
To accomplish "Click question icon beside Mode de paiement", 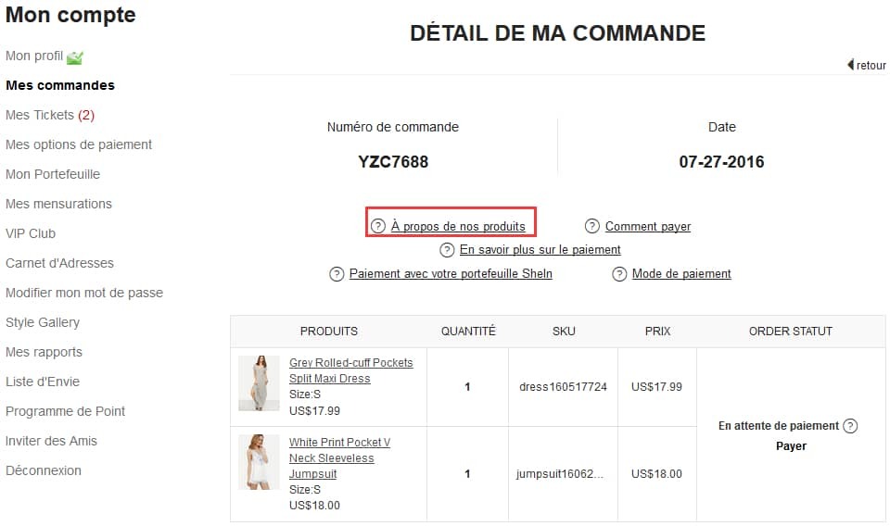I will pyautogui.click(x=619, y=274).
